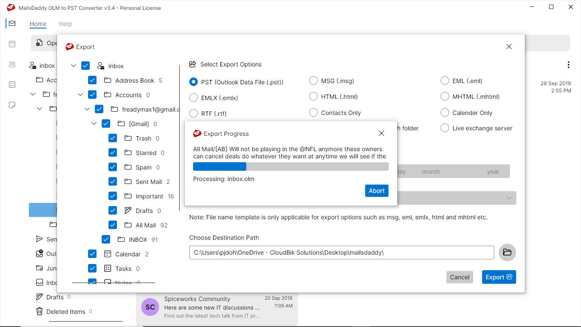The width and height of the screenshot is (581, 327).
Task: Open the Mail view in left sidebar
Action: pos(12,23)
